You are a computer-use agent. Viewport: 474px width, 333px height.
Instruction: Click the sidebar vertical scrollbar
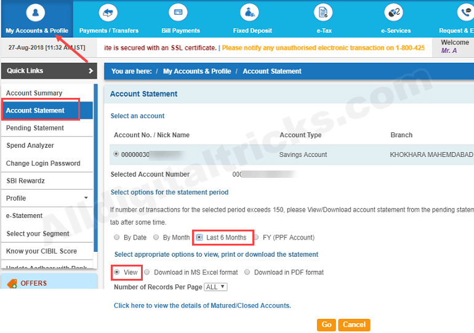(96, 167)
